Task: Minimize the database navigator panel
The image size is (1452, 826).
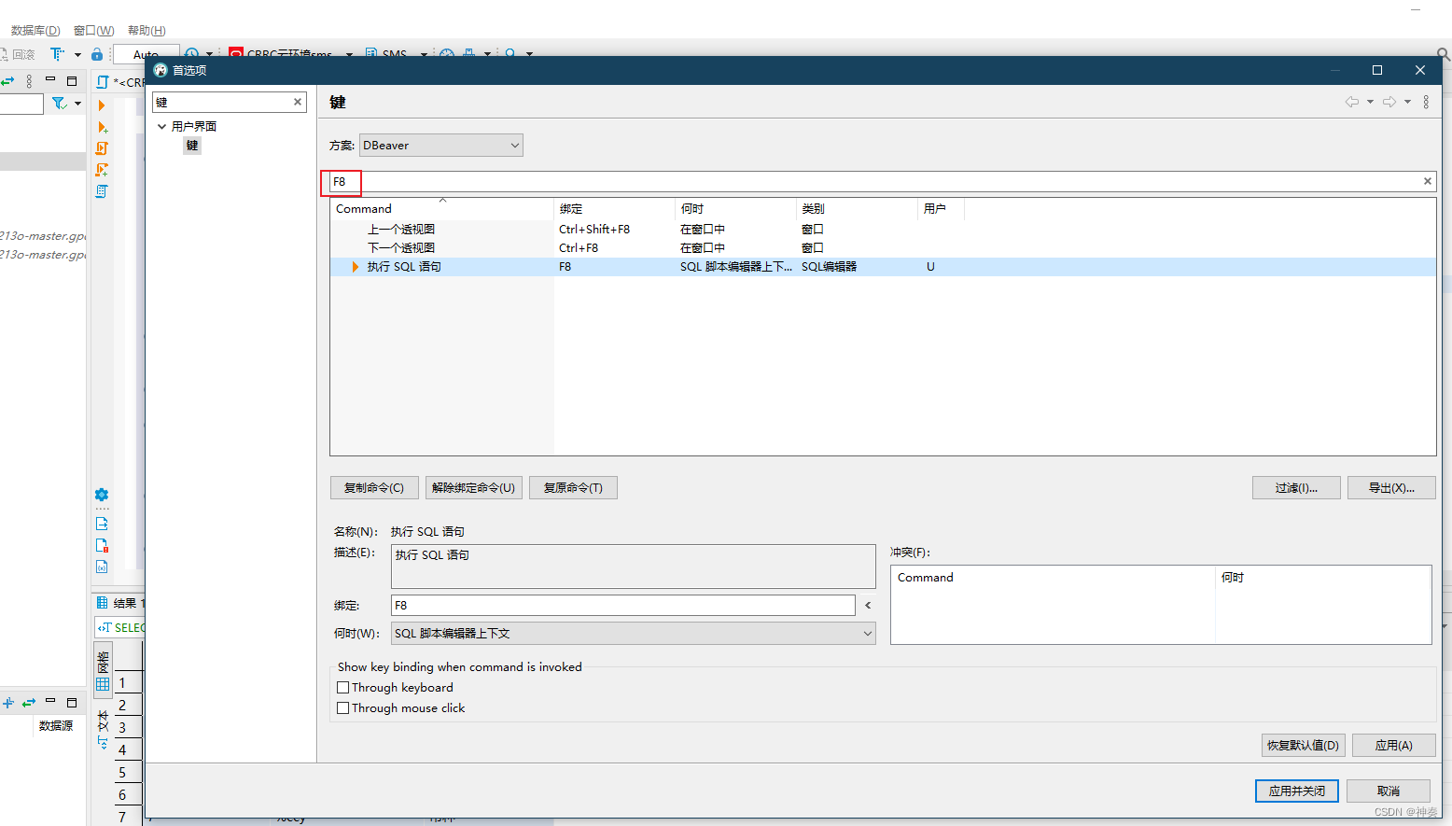Action: pyautogui.click(x=50, y=79)
